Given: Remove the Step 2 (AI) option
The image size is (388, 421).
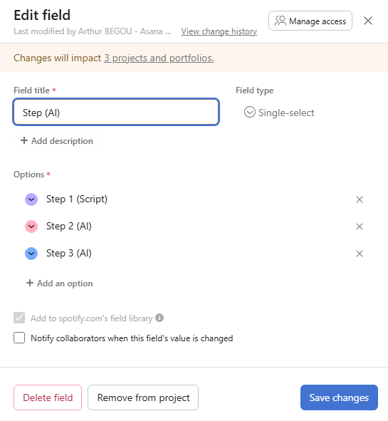Looking at the screenshot, I should click(360, 227).
